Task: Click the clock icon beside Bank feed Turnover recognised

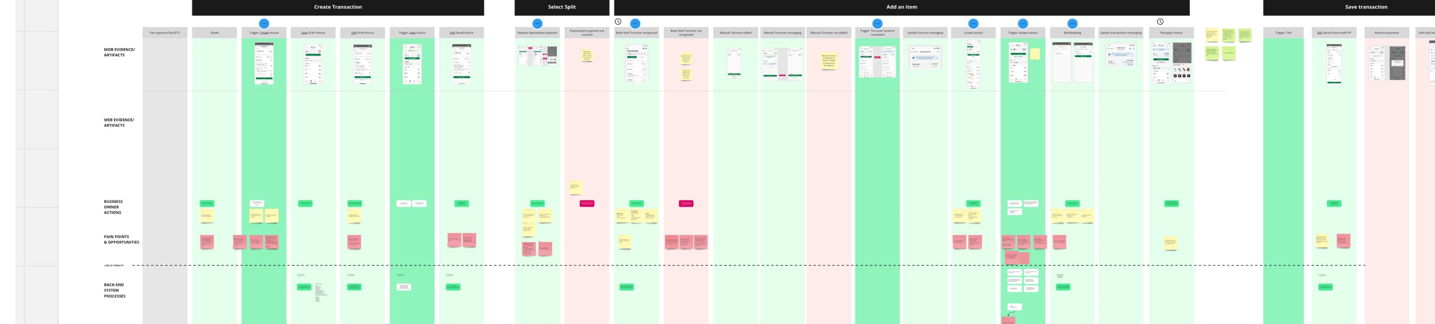Action: 618,22
